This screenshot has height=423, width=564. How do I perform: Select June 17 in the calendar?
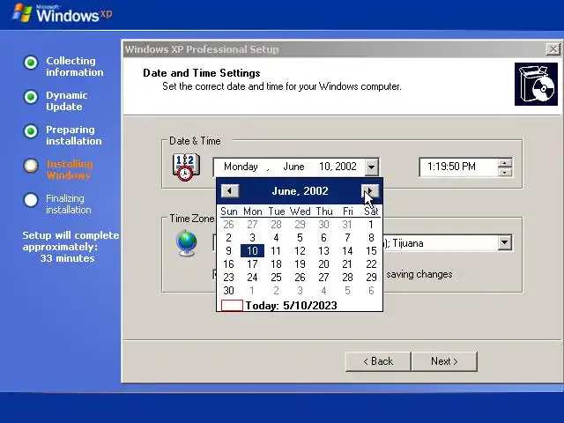coord(252,264)
